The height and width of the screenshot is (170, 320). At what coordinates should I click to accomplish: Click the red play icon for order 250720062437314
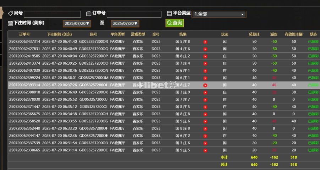205,42
